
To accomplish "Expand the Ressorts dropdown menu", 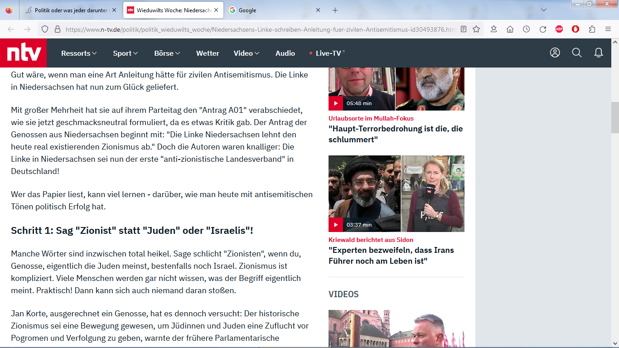I will (79, 53).
